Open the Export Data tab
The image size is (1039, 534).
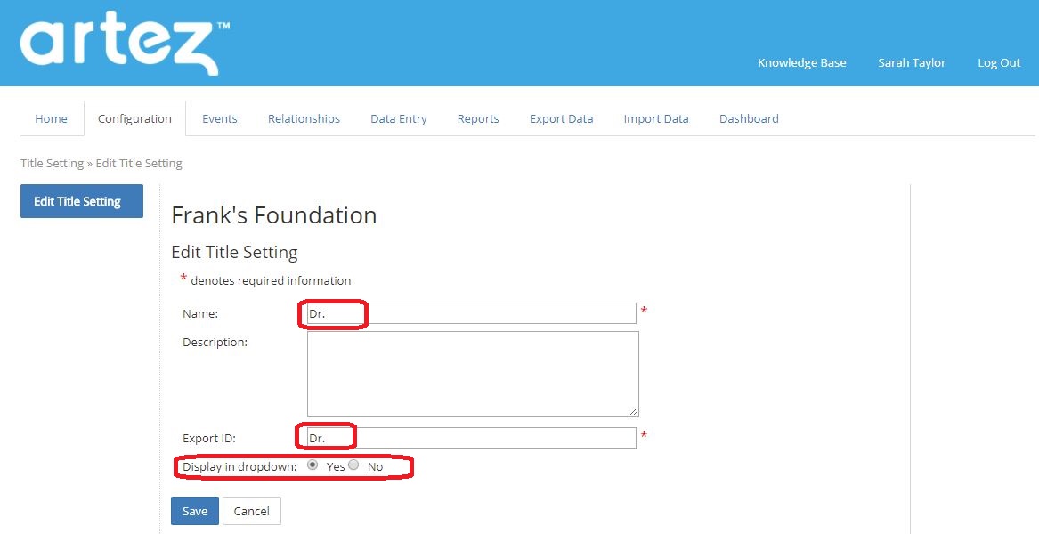(x=561, y=118)
